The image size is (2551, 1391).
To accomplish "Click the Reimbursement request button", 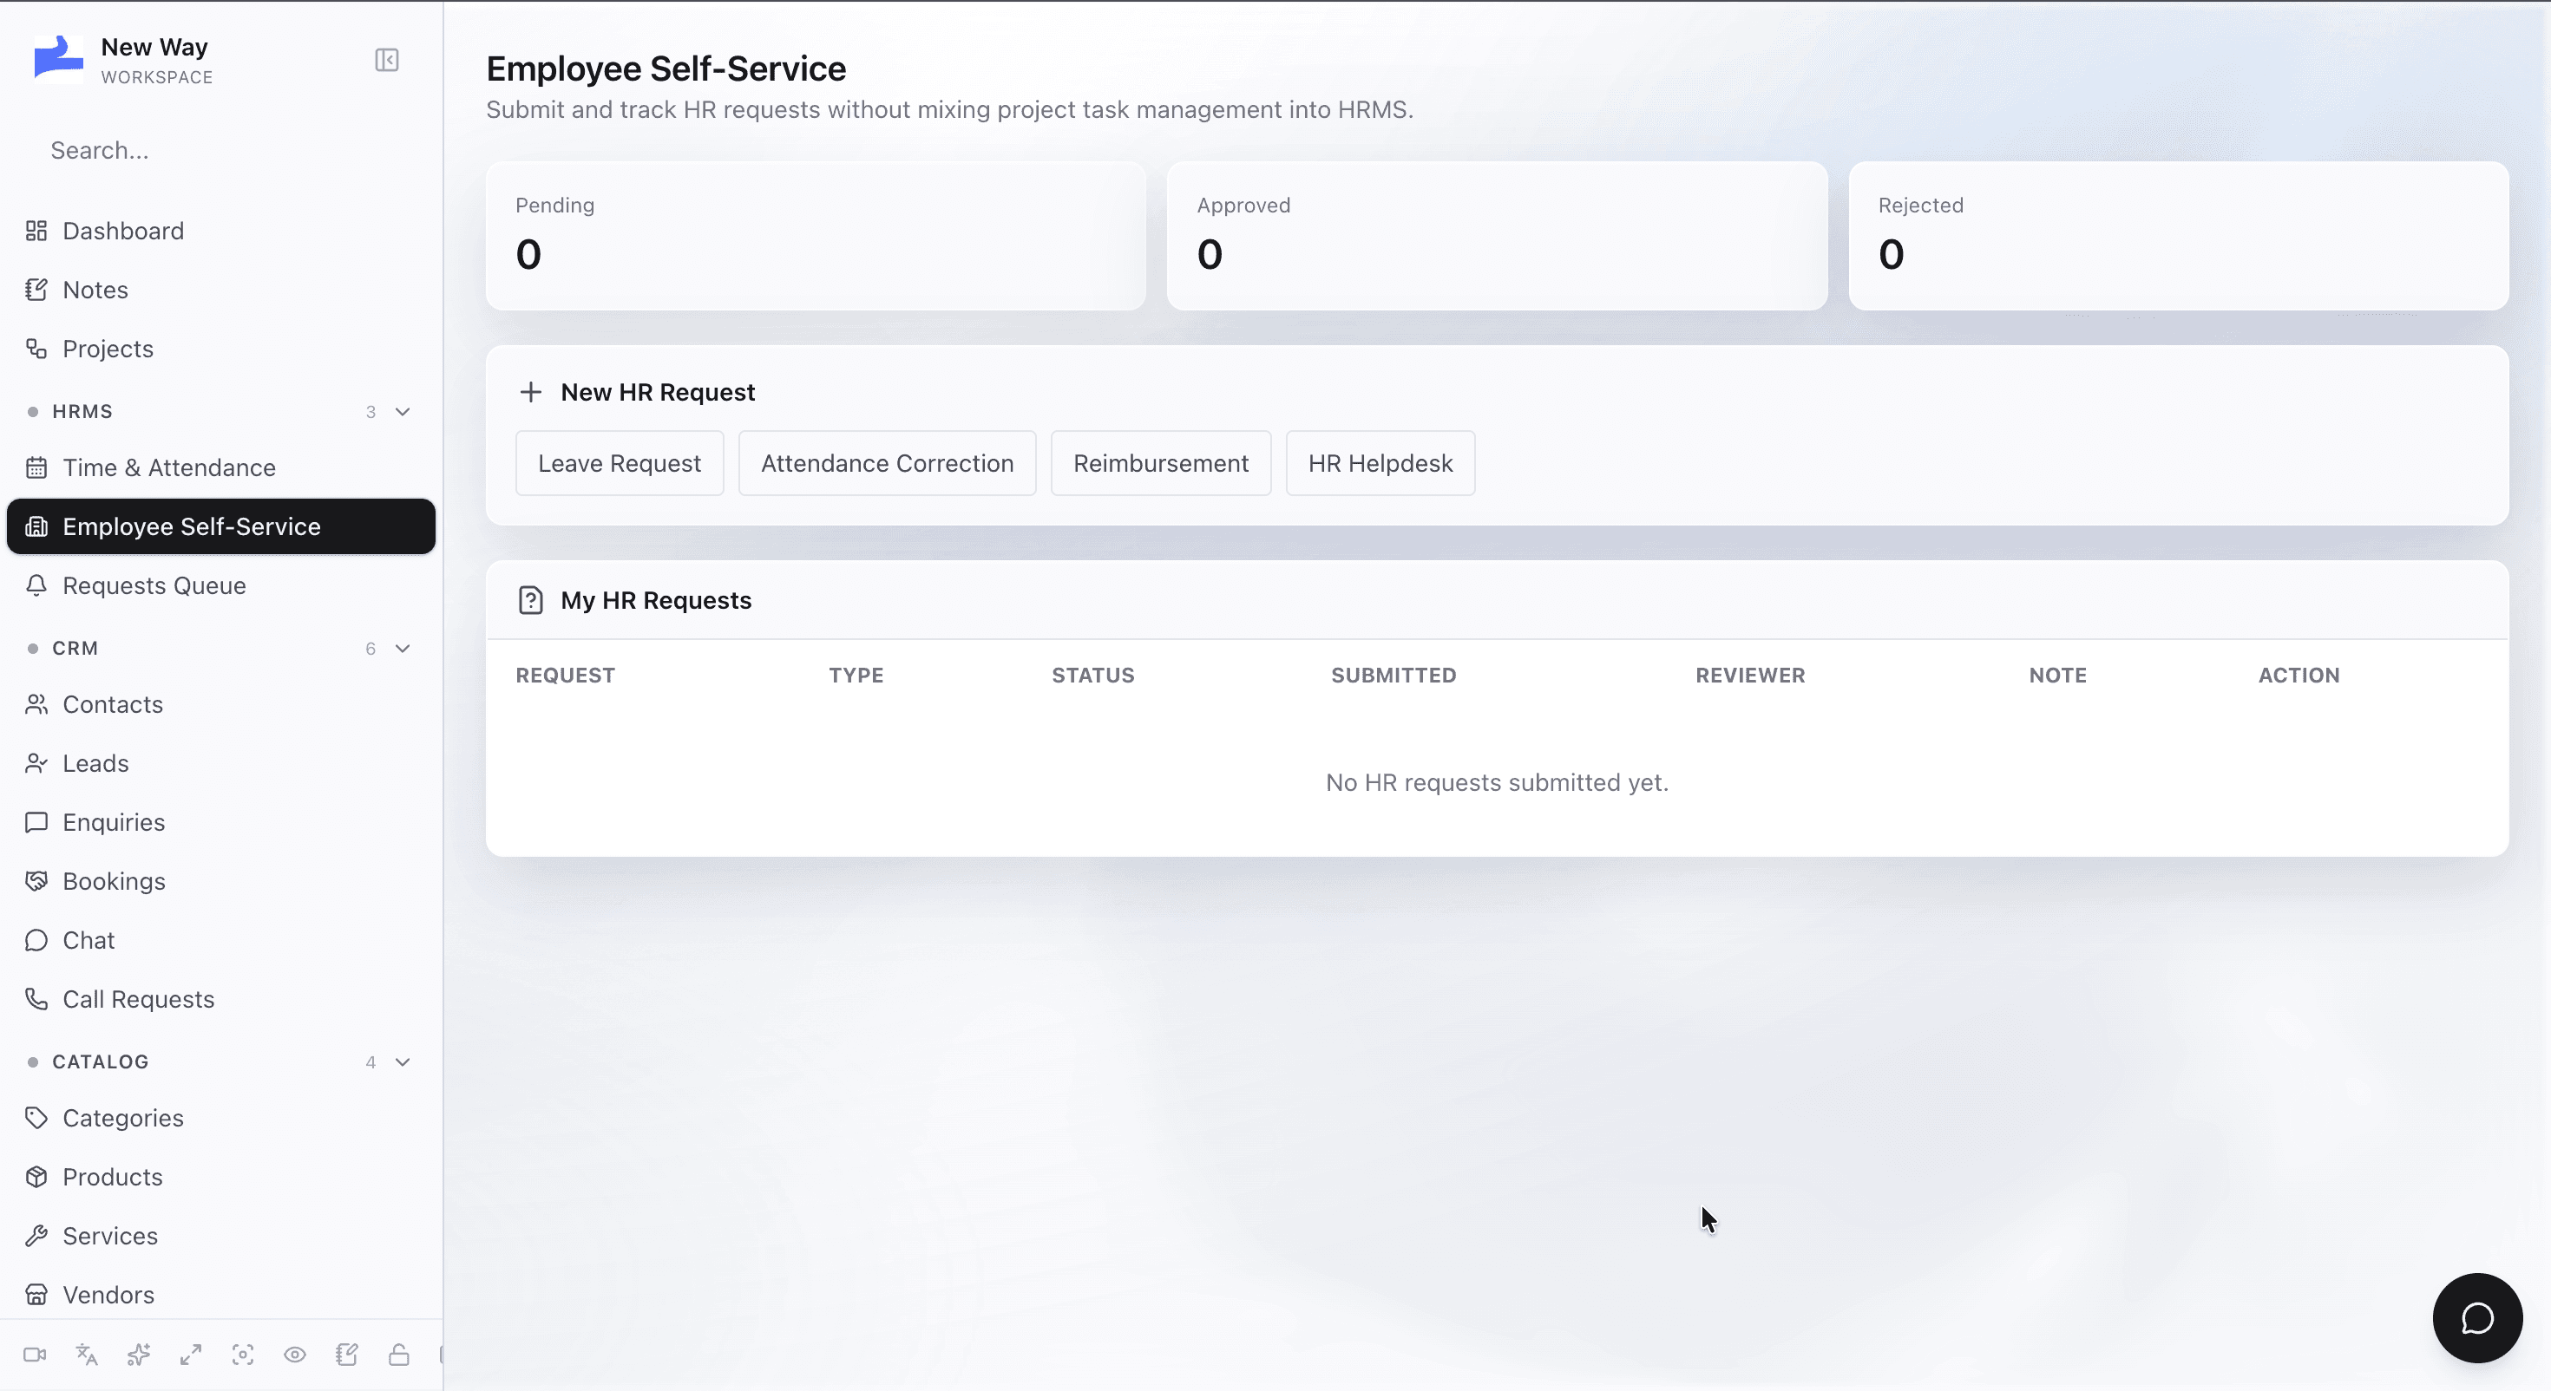I will [1161, 463].
